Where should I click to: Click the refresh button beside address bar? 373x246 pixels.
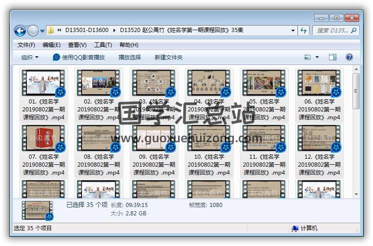[304, 30]
